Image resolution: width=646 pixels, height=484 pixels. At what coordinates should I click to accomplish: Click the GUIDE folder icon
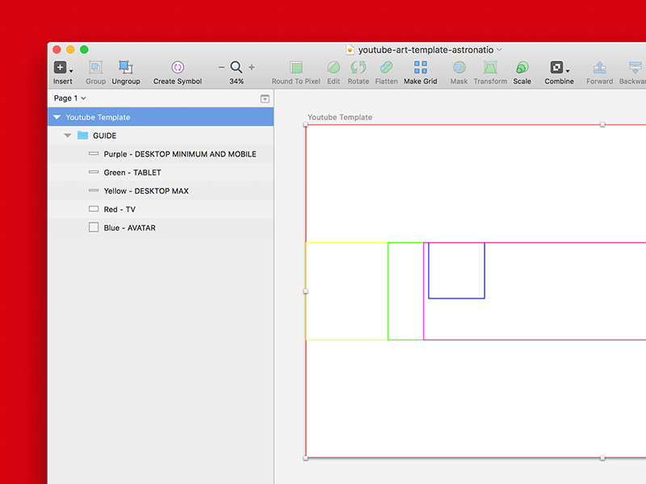[83, 136]
